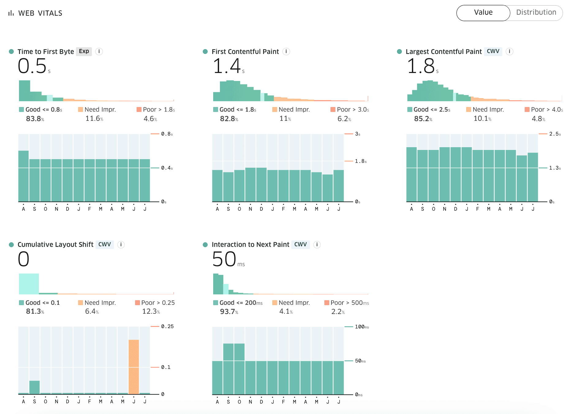Screen dimensions: 574x414
Task: Click the 11.6% Need Impr. percentage
Action: click(94, 119)
